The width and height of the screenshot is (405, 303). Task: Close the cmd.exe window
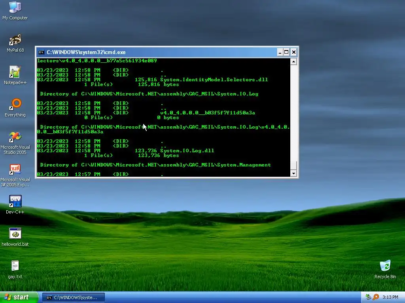294,52
